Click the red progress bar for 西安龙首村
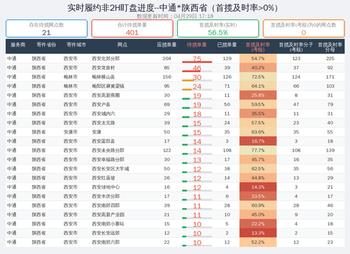This screenshot has width=350, height=254. 191,71
